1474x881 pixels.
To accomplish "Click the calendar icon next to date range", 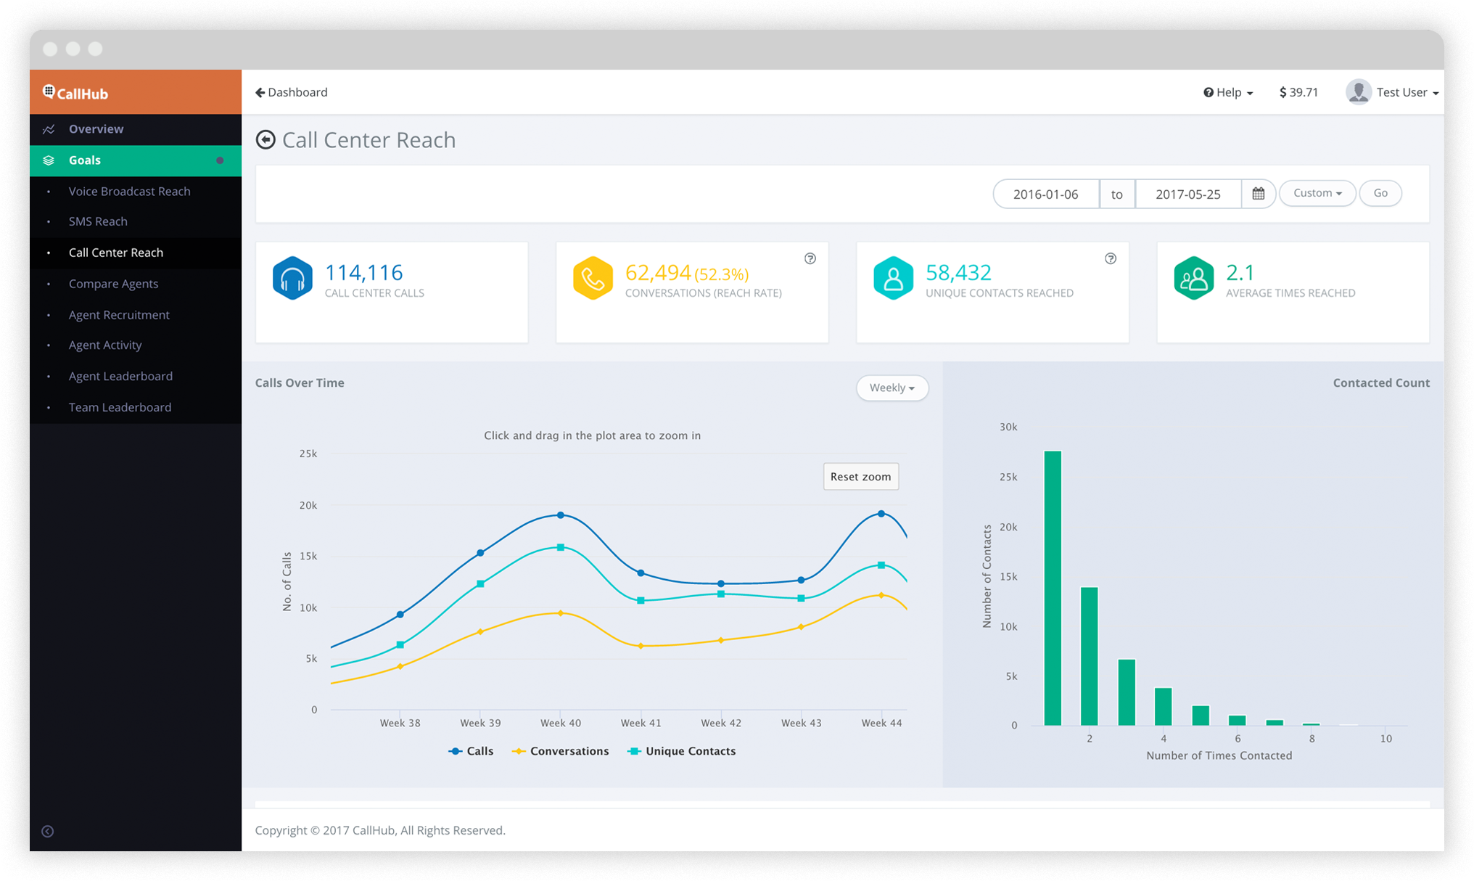I will tap(1259, 194).
